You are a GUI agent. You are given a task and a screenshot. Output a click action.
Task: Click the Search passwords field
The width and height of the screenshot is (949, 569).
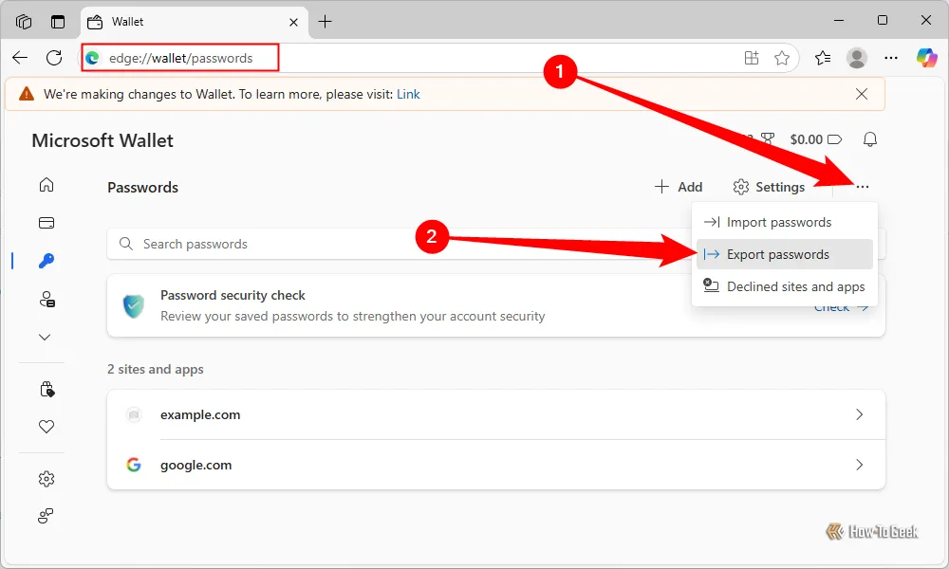point(380,244)
